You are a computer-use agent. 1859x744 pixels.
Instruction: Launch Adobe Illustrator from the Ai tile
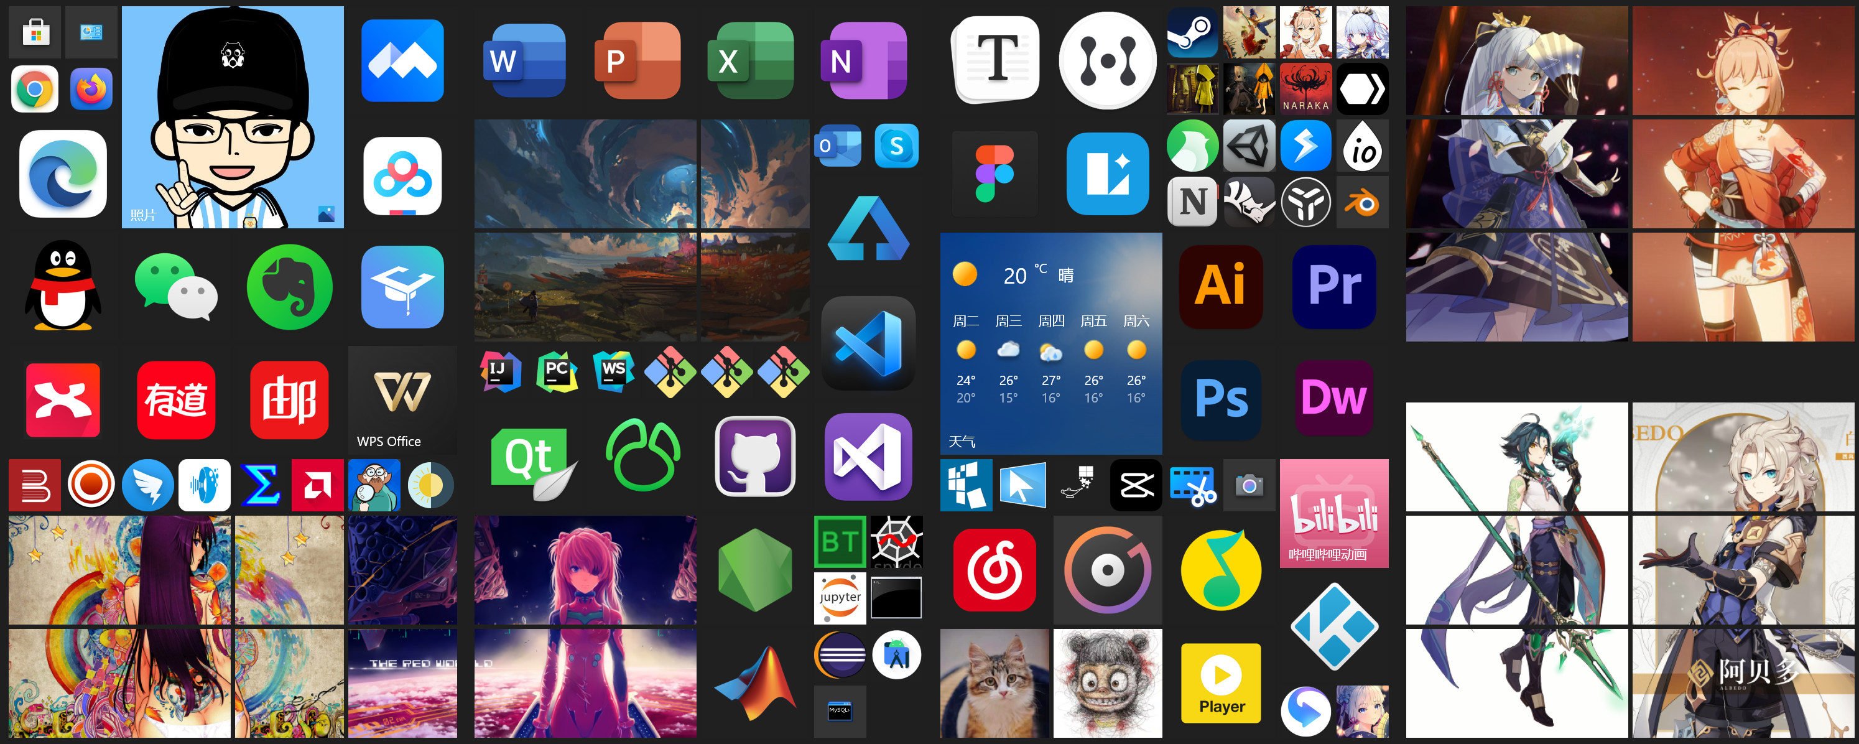pyautogui.click(x=1220, y=287)
